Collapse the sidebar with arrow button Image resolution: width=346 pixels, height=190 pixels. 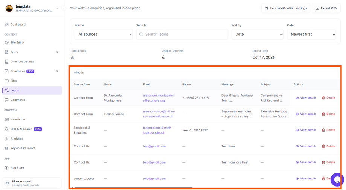coord(64,8)
